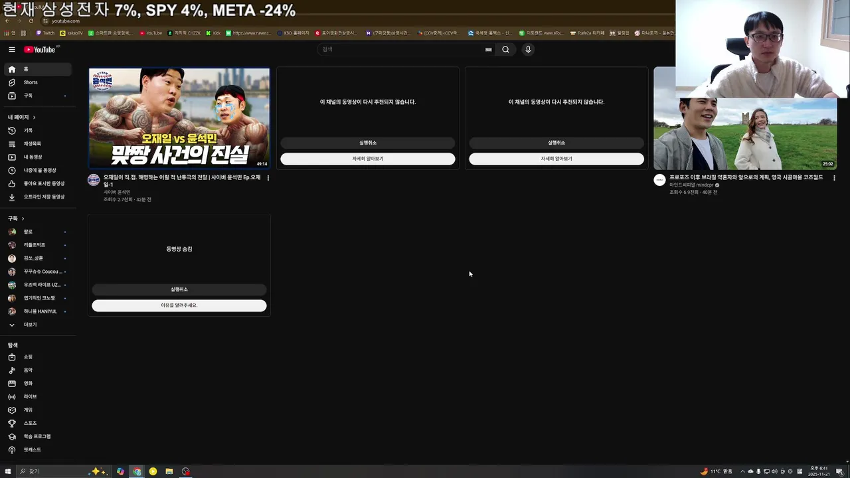Click the browser back arrow
Image resolution: width=850 pixels, height=478 pixels.
[x=7, y=21]
